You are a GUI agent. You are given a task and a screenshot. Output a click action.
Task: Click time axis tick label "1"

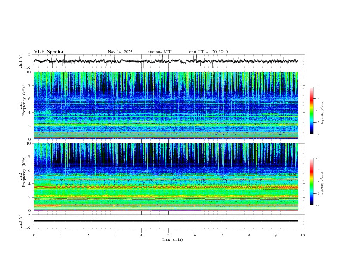tap(61, 235)
